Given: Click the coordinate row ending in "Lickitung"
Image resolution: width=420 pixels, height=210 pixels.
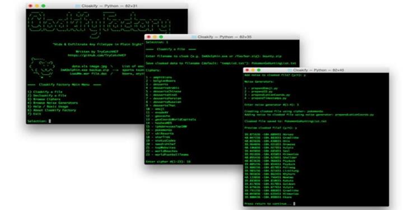Looking at the screenshot, I should point(272,170).
